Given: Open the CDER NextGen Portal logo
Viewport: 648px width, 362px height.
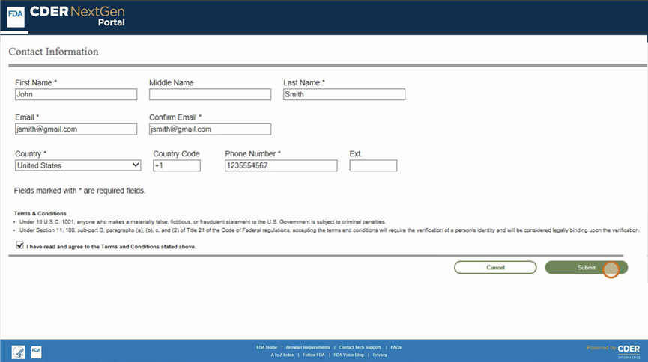Looking at the screenshot, I should point(77,16).
